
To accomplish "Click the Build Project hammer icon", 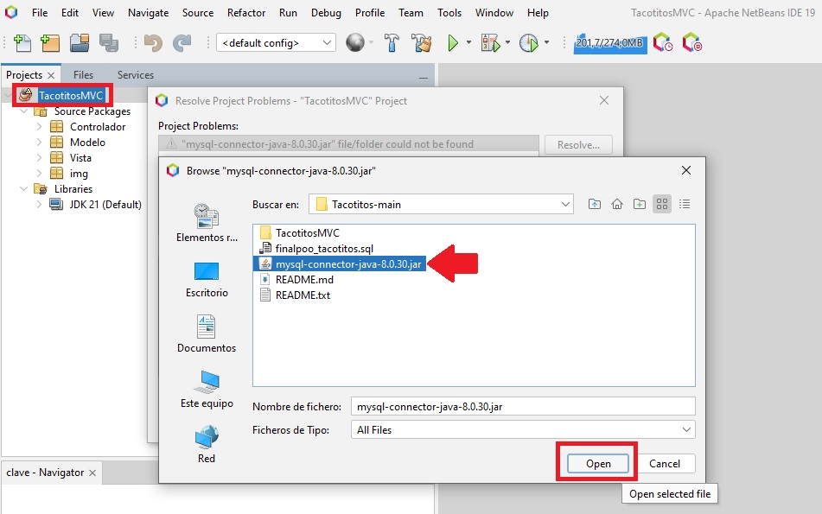I will click(391, 43).
